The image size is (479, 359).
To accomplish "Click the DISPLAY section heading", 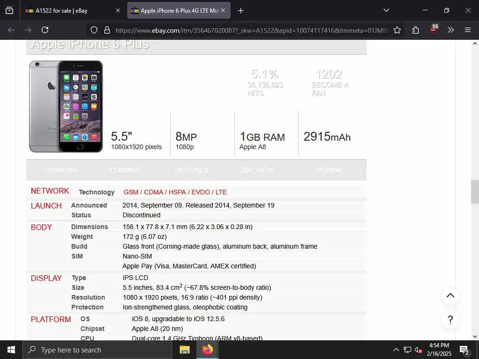I will coord(46,279).
